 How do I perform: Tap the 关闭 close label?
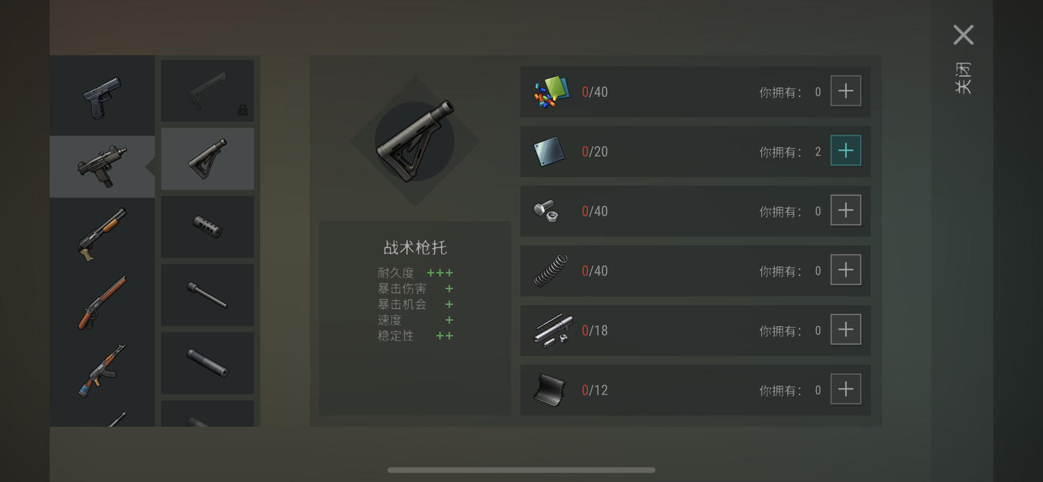[x=963, y=78]
